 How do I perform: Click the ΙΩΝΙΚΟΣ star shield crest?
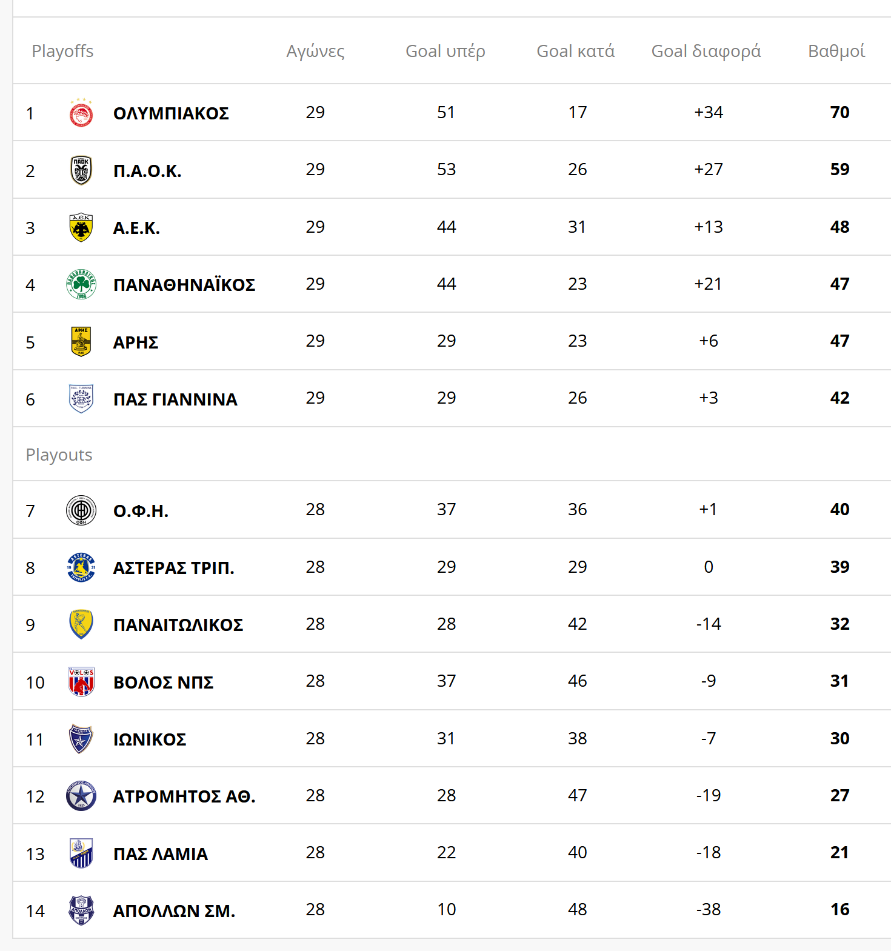click(81, 739)
